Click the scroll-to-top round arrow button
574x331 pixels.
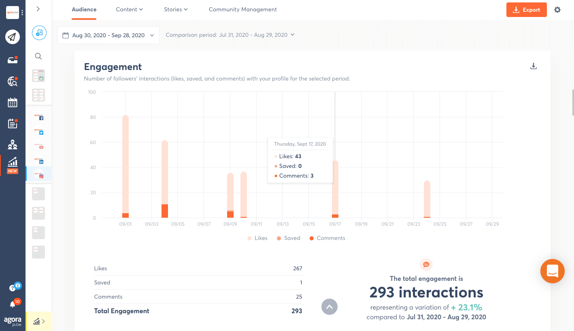tap(330, 307)
